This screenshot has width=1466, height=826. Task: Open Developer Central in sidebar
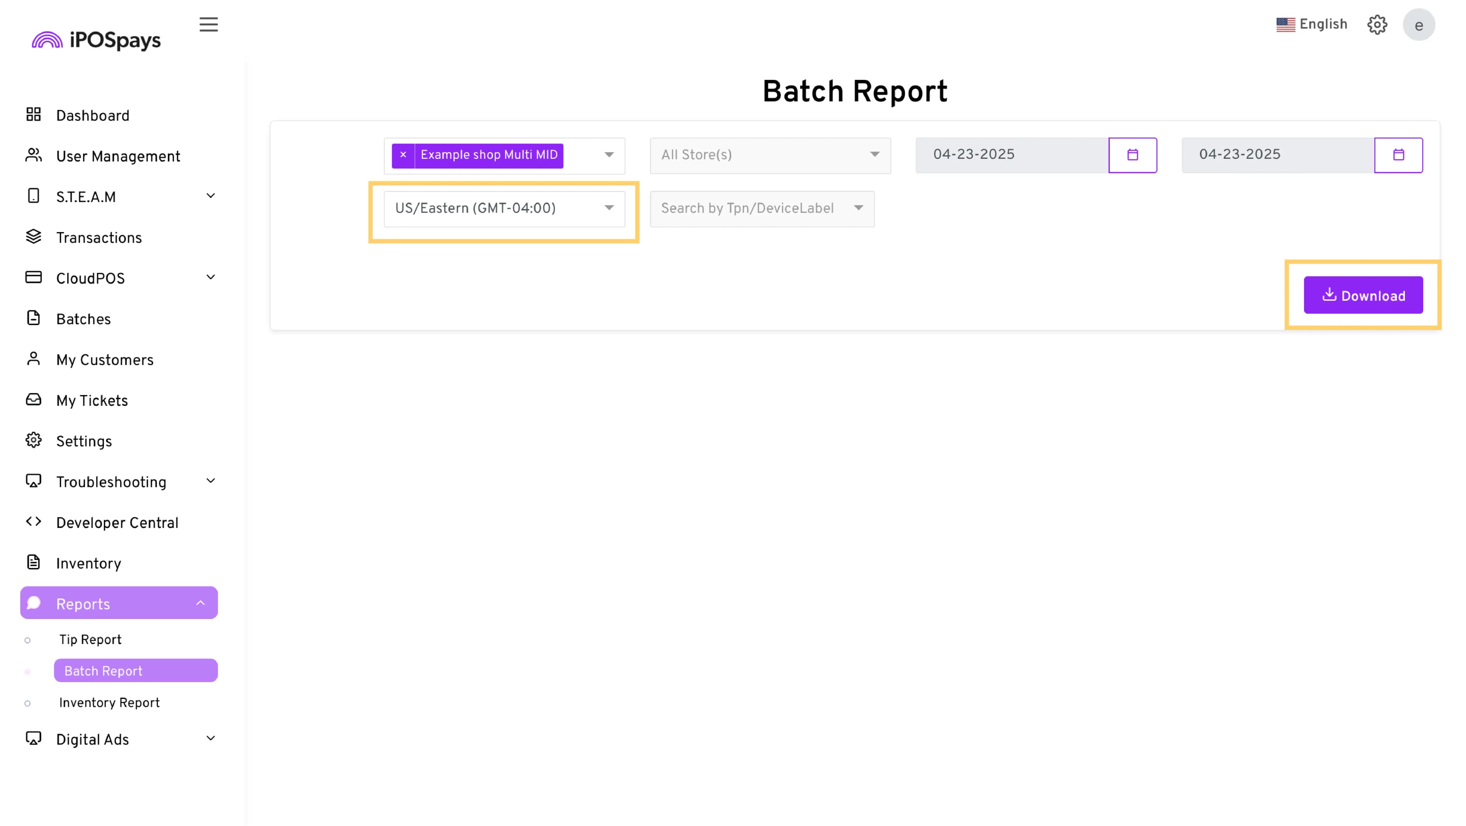[x=117, y=523]
